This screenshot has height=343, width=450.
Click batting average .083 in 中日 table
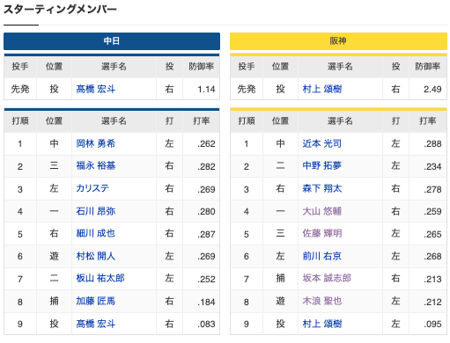click(206, 325)
